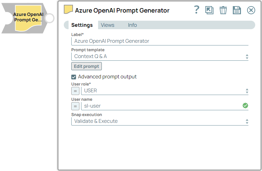The width and height of the screenshot is (262, 171).
Task: Switch to the Settings tab
Action: 82,25
